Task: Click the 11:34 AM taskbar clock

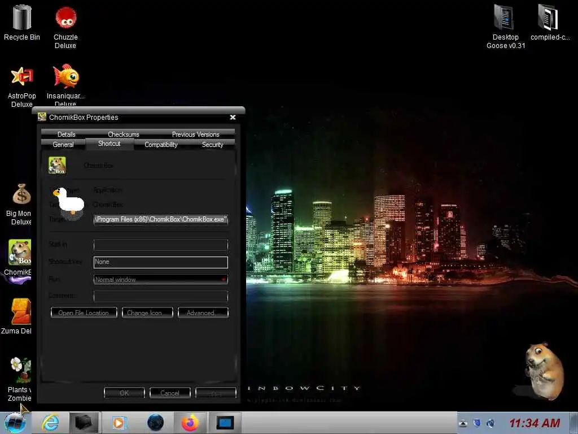Action: 534,423
